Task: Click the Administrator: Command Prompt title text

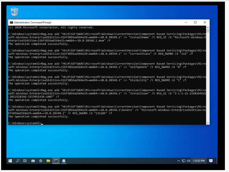Action: tap(33, 22)
